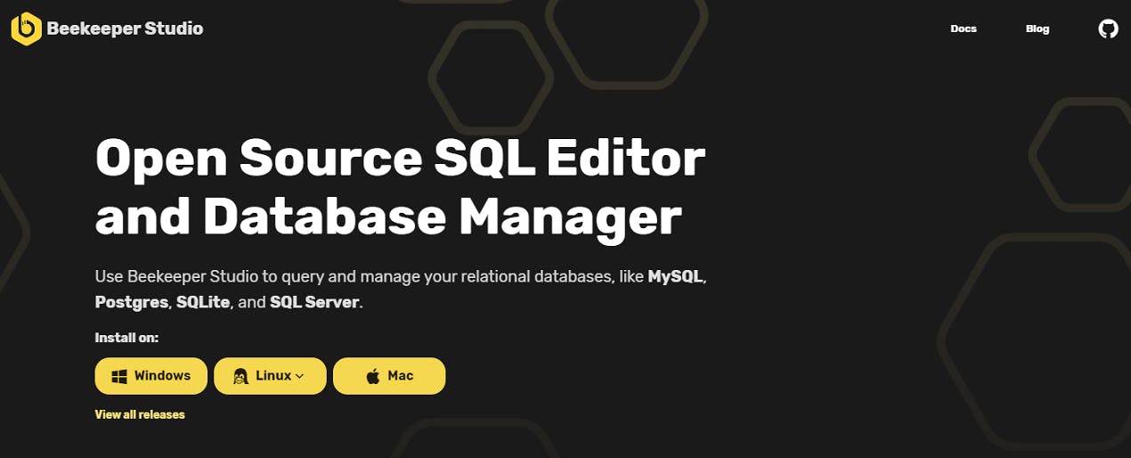This screenshot has width=1131, height=458.
Task: Open the GitHub icon in header
Action: (1108, 29)
